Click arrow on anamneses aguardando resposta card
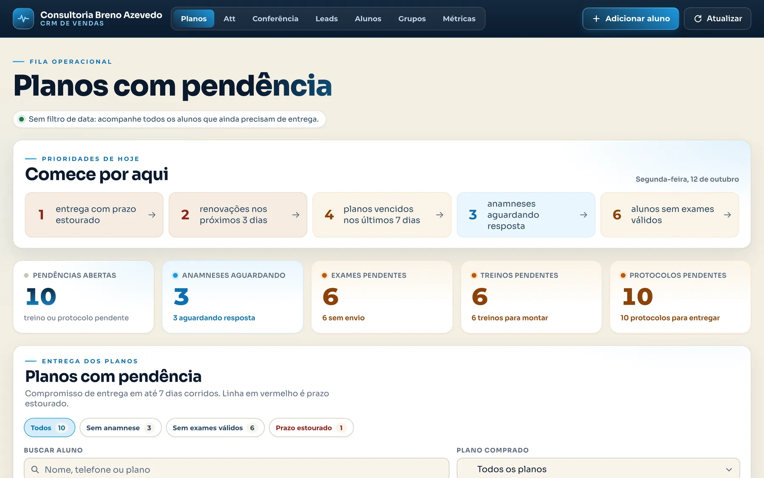 [x=584, y=215]
